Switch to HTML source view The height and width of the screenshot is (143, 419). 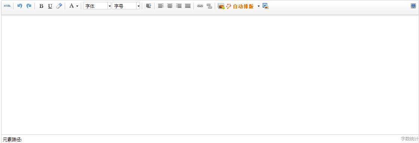pos(7,6)
